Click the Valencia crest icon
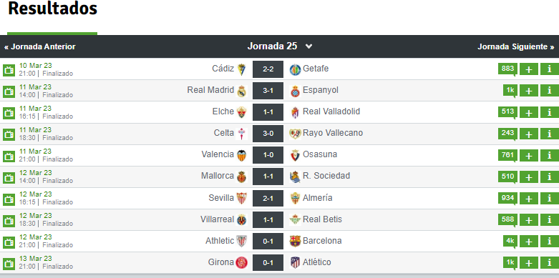This screenshot has width=559, height=278. [241, 155]
